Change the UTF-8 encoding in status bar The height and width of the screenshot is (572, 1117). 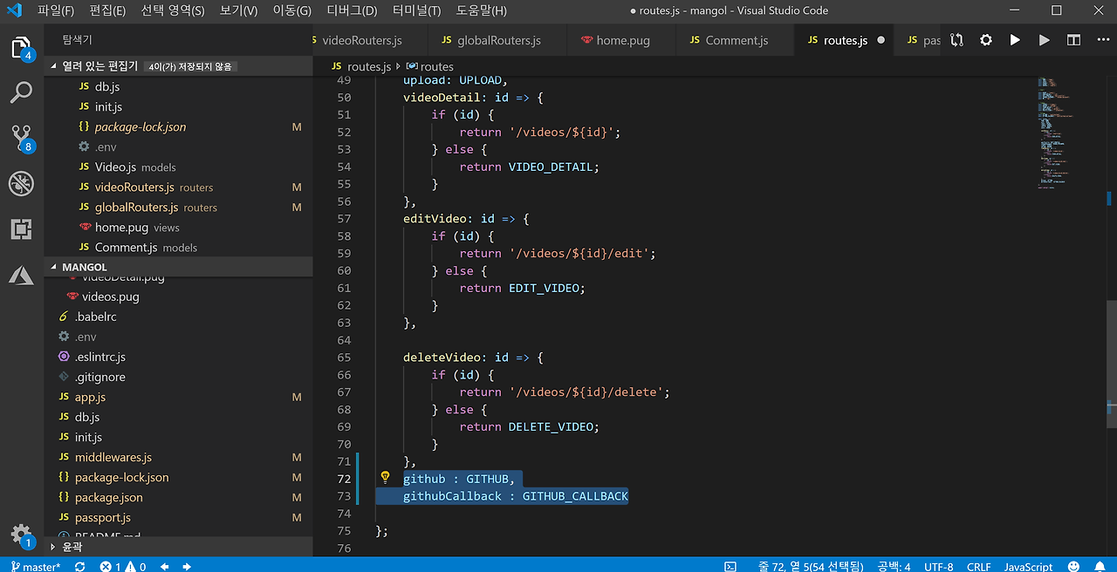point(938,567)
